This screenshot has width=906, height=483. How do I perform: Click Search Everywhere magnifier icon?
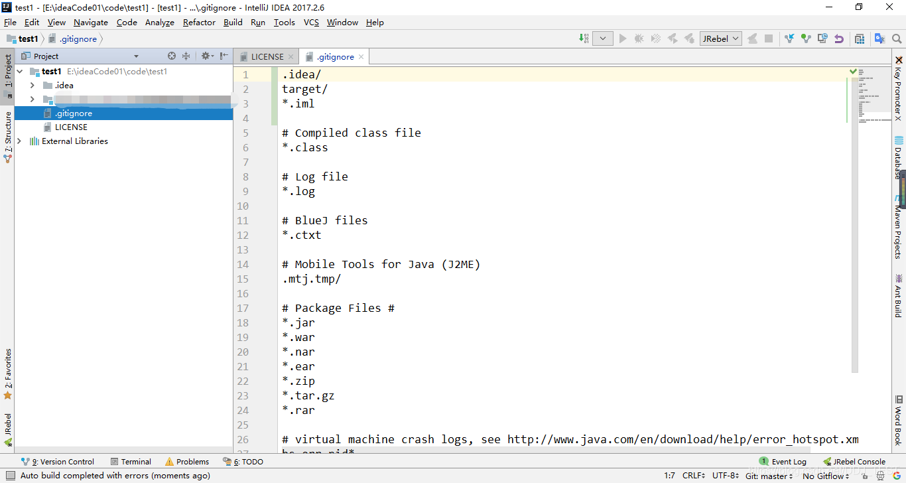897,38
